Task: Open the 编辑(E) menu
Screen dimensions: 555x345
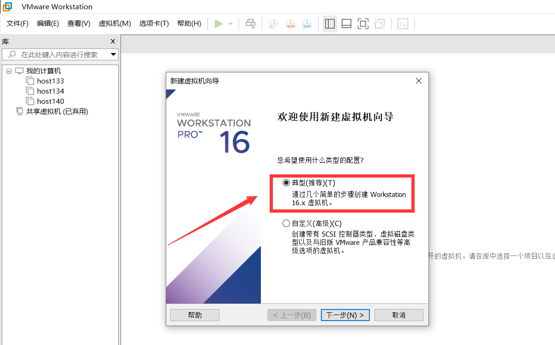Action: coord(48,24)
